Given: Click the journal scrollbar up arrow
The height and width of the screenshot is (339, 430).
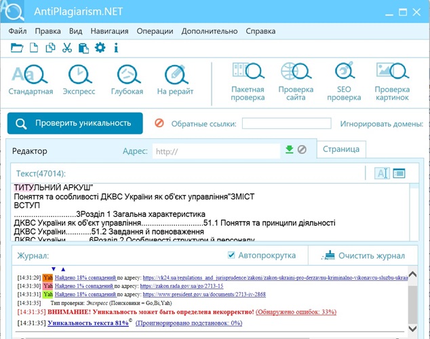Looking at the screenshot, I should pos(413,274).
